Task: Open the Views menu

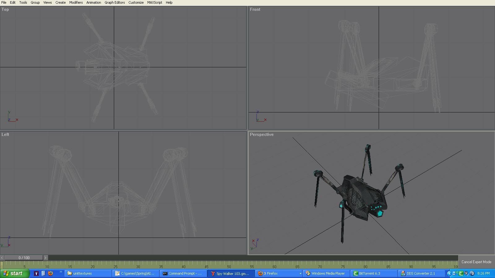Action: pos(47,2)
